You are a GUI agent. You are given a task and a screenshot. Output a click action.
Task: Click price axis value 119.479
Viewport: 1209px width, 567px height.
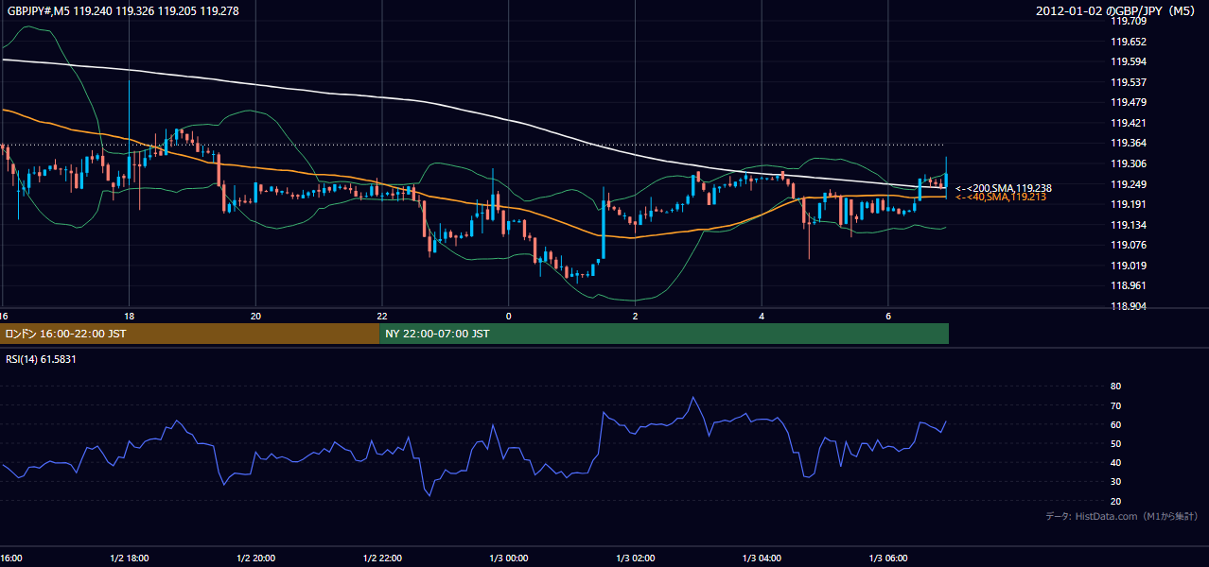click(1129, 102)
